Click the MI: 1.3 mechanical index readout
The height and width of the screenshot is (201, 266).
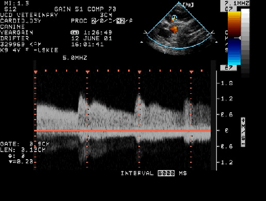(17, 3)
